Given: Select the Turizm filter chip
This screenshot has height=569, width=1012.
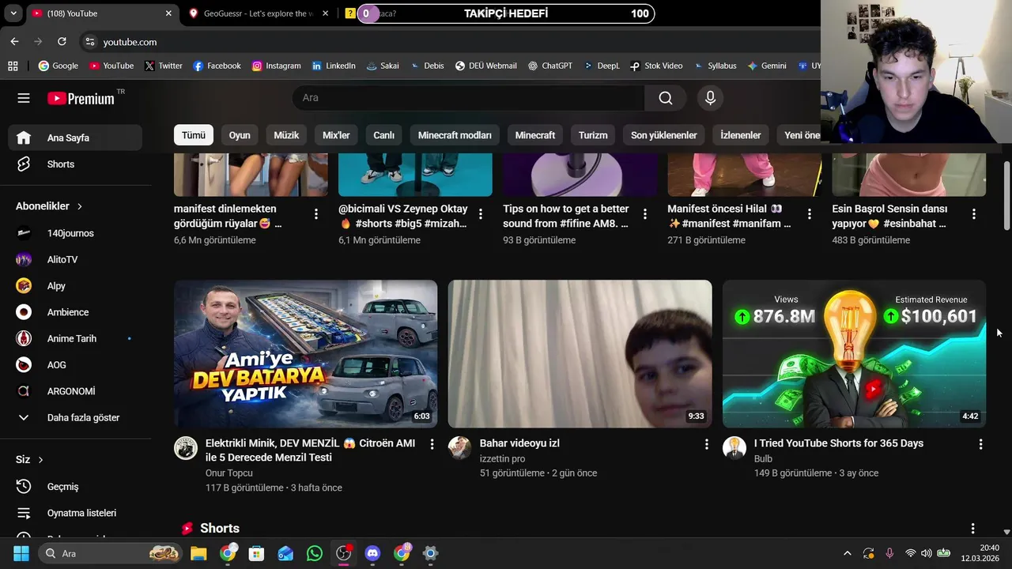Looking at the screenshot, I should pos(593,135).
